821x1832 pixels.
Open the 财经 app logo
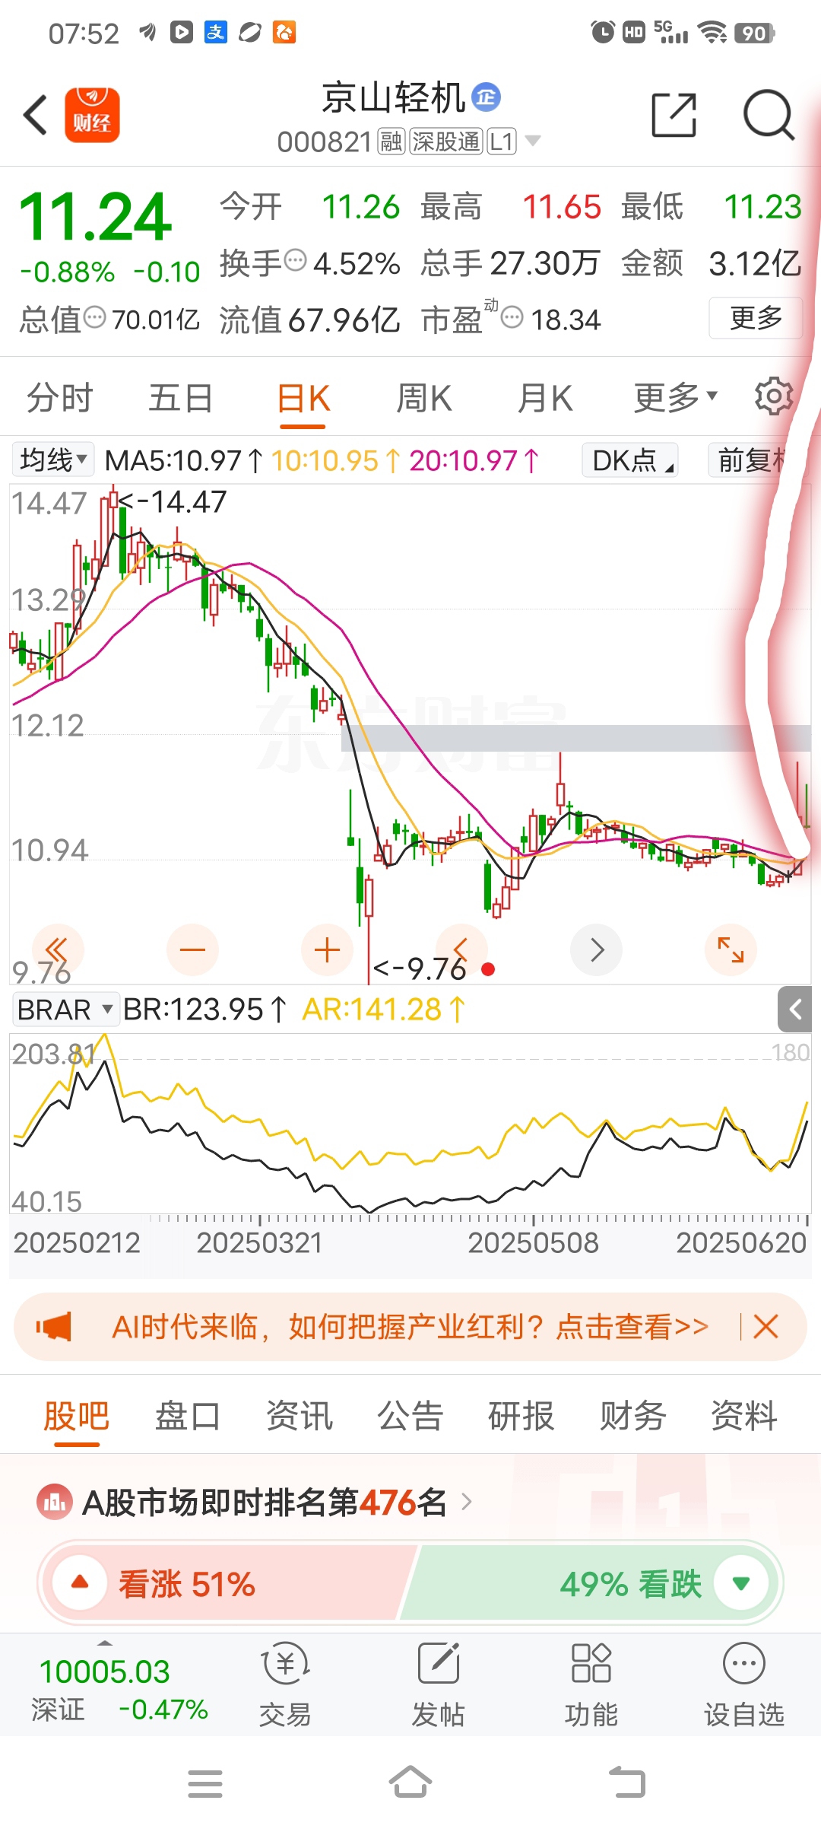tap(92, 115)
